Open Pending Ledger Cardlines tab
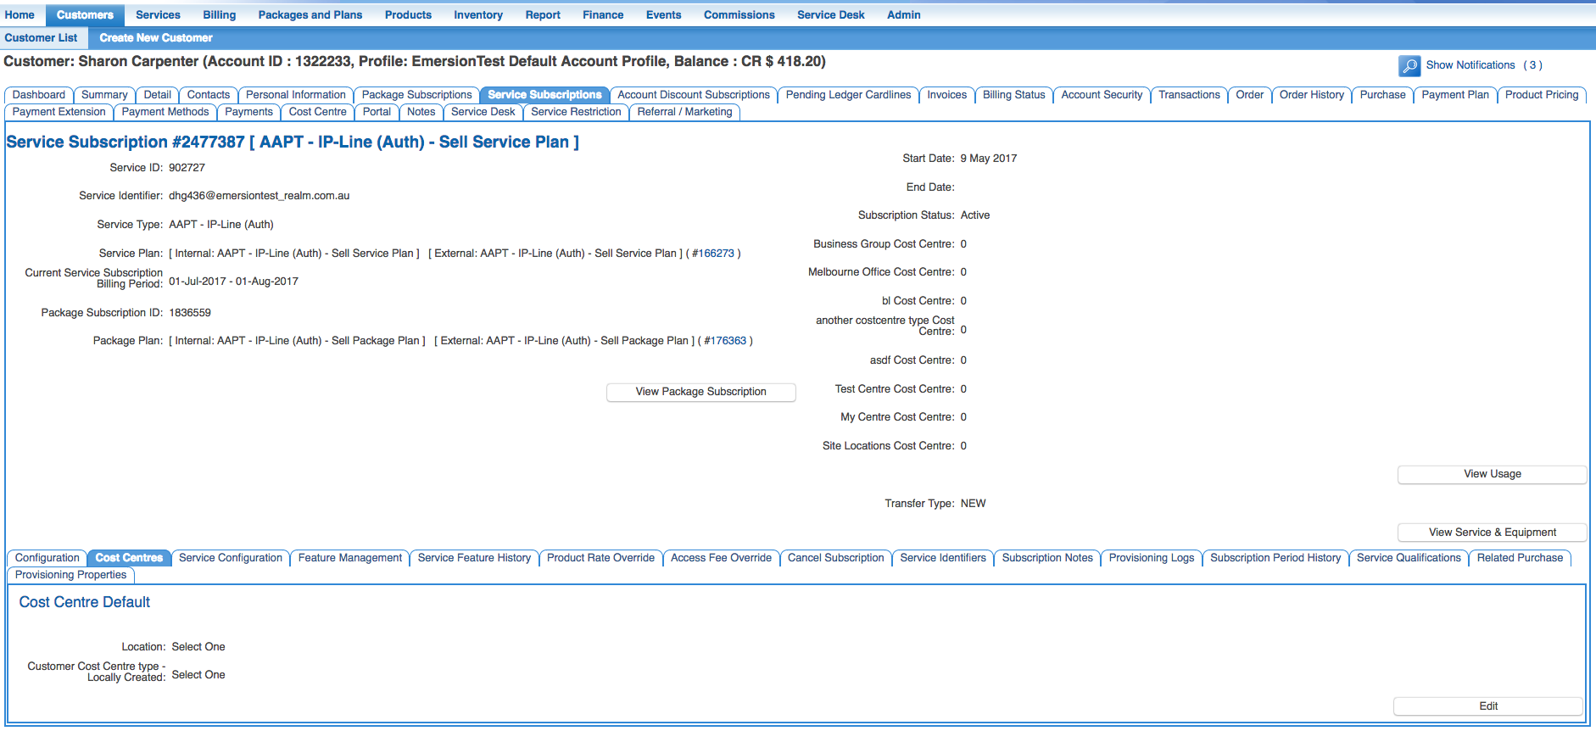1596x731 pixels. (848, 95)
